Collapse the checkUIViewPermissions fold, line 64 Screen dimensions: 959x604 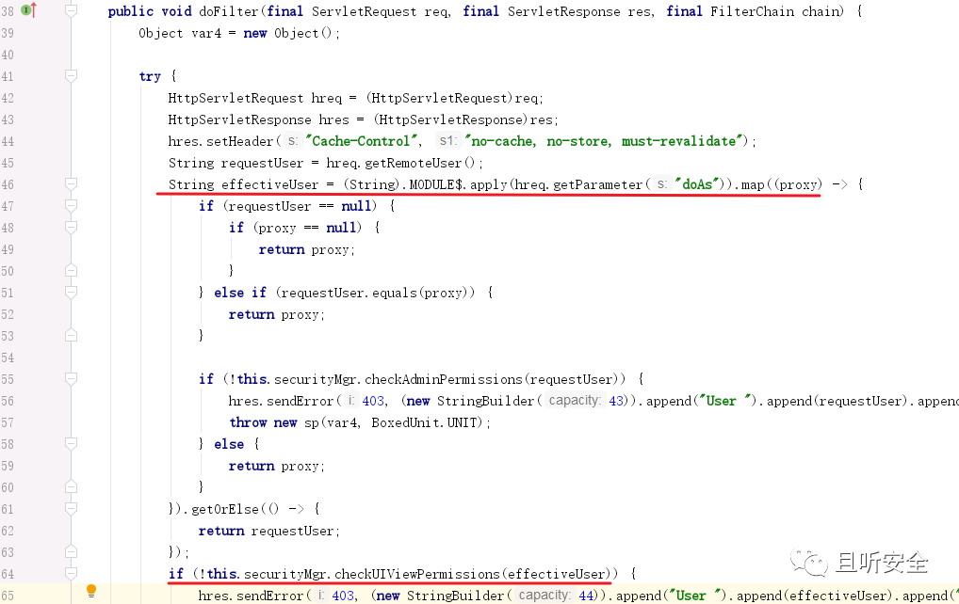coord(71,574)
